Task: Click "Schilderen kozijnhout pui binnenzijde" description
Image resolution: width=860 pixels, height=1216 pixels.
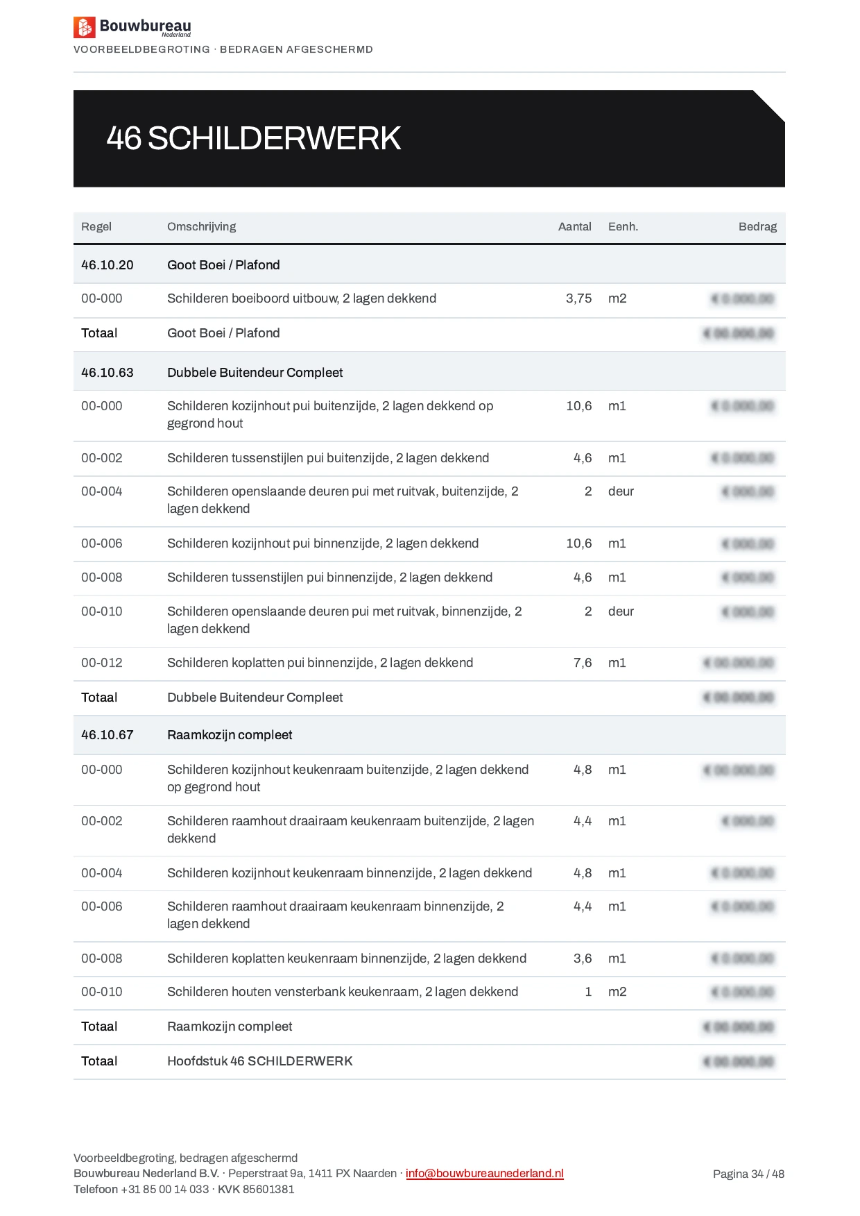Action: click(x=322, y=543)
